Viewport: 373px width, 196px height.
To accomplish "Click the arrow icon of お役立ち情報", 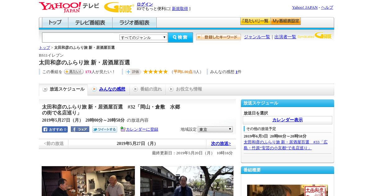I will (171, 89).
